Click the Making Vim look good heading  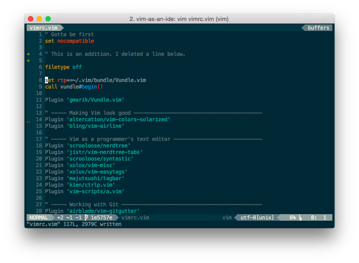click(100, 113)
